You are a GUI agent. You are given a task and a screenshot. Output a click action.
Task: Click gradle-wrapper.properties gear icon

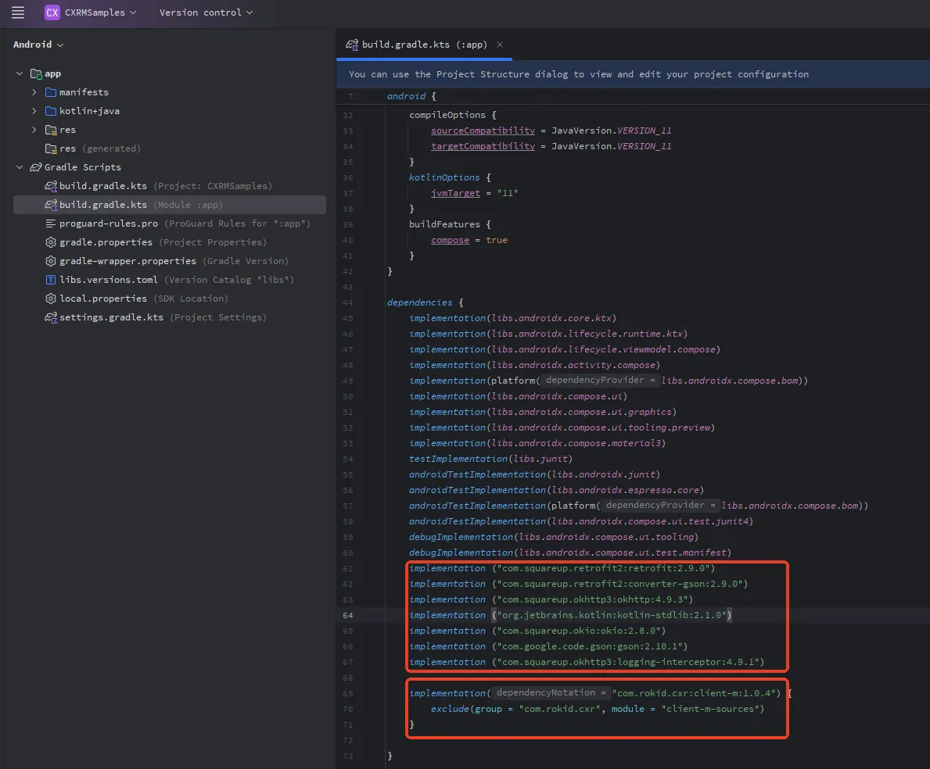point(51,261)
